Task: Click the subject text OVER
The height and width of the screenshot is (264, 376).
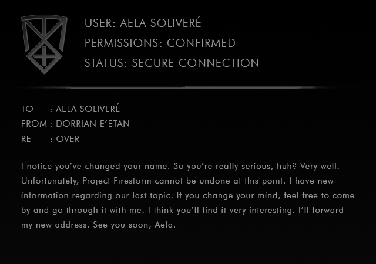Action: tap(68, 139)
